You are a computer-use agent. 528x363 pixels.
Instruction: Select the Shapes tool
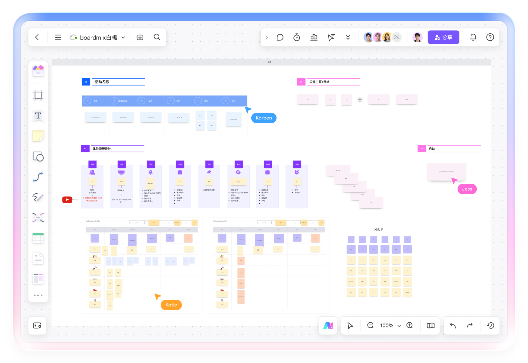(x=38, y=157)
